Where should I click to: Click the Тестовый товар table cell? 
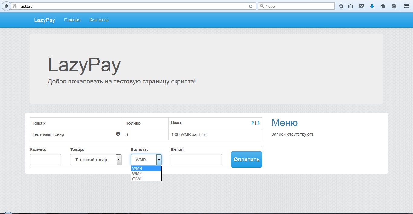(x=76, y=134)
